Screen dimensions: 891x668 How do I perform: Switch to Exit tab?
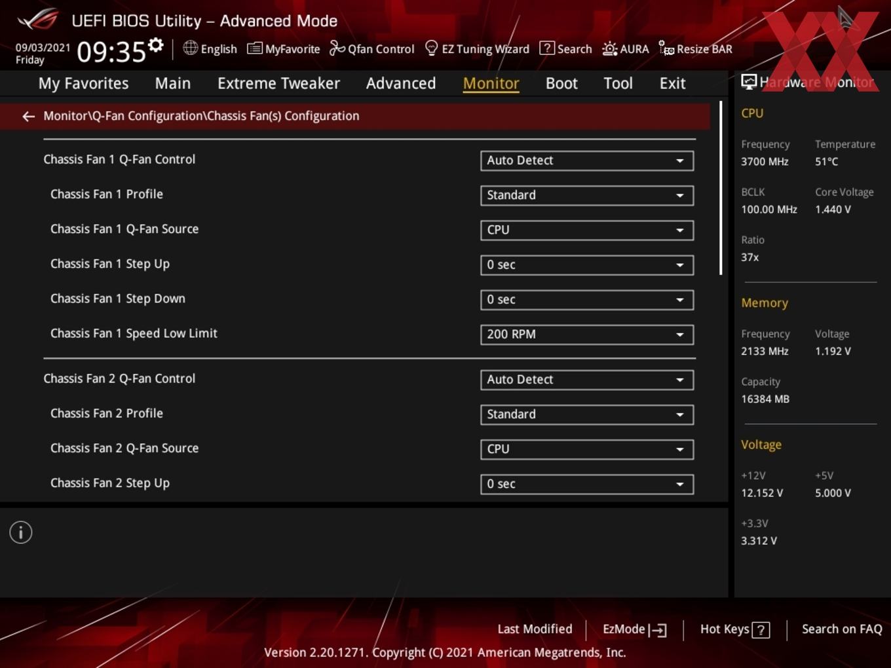pyautogui.click(x=672, y=83)
